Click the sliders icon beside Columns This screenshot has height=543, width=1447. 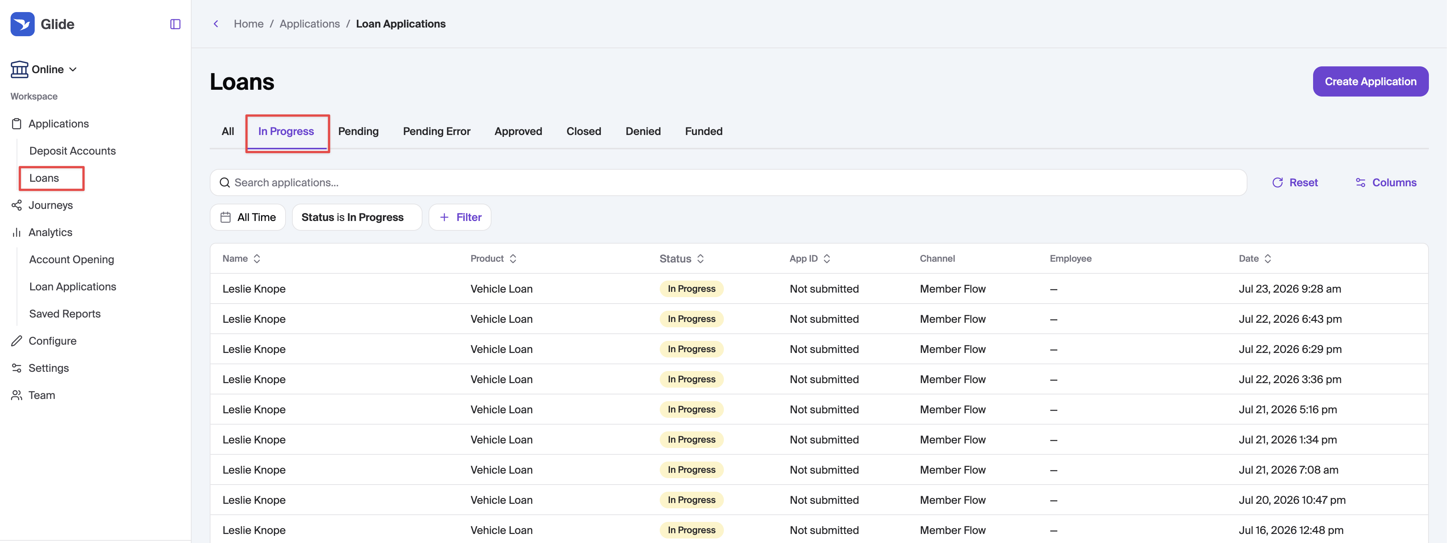pos(1361,183)
